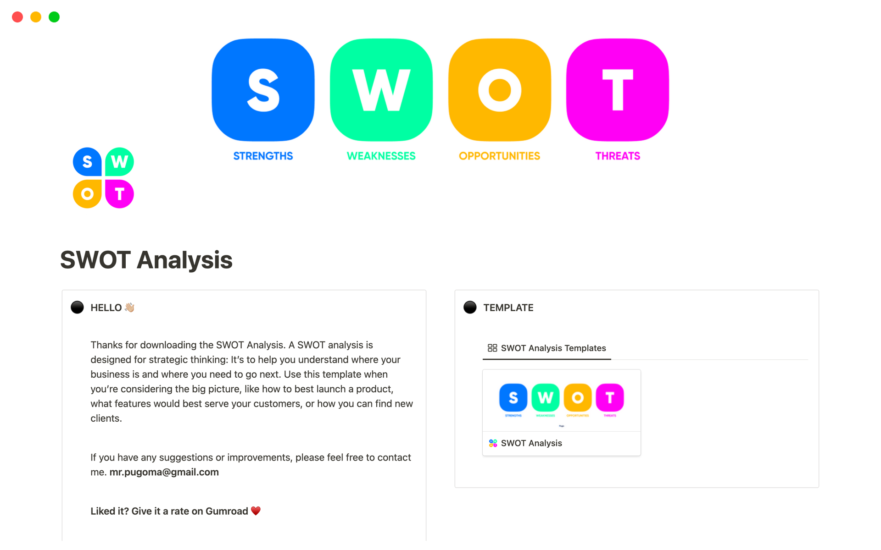Viewport: 881px width, 550px height.
Task: Open the SWOT Analysis template card
Action: 561,412
